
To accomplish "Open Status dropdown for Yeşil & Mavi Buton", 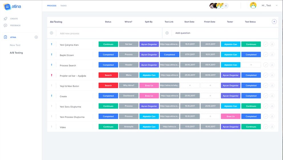I will coord(108,85).
